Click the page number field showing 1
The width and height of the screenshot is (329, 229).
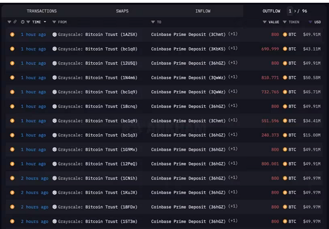coord(291,11)
